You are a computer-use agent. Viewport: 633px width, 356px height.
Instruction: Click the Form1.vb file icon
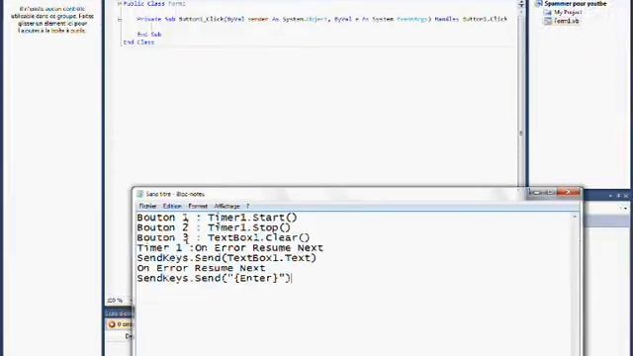coord(548,21)
